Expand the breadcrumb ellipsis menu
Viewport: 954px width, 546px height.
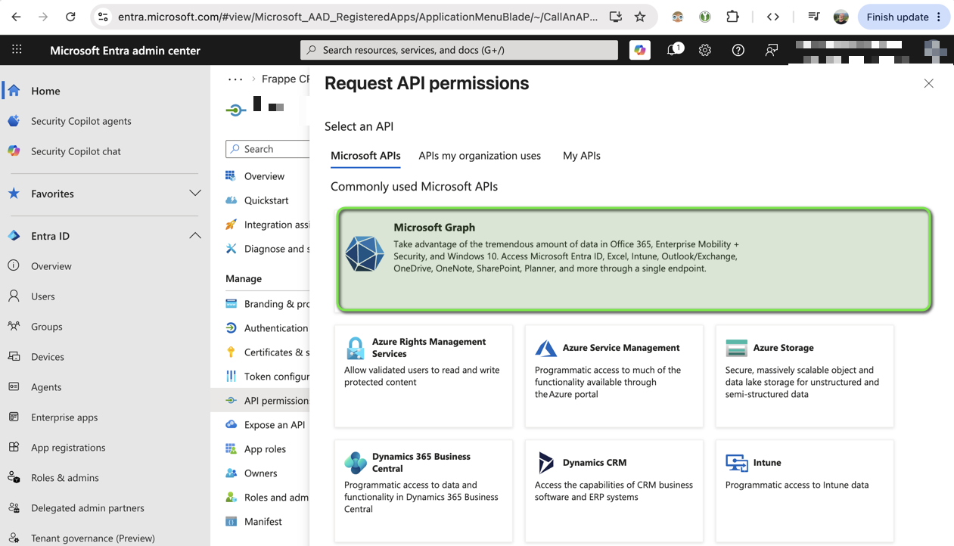point(235,79)
